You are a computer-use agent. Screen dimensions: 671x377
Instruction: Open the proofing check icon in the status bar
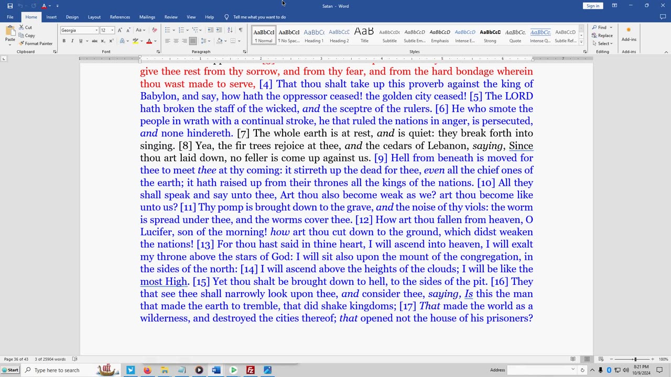point(74,359)
